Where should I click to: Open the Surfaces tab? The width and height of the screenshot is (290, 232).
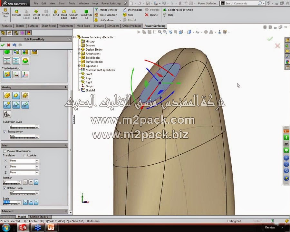(x=33, y=26)
